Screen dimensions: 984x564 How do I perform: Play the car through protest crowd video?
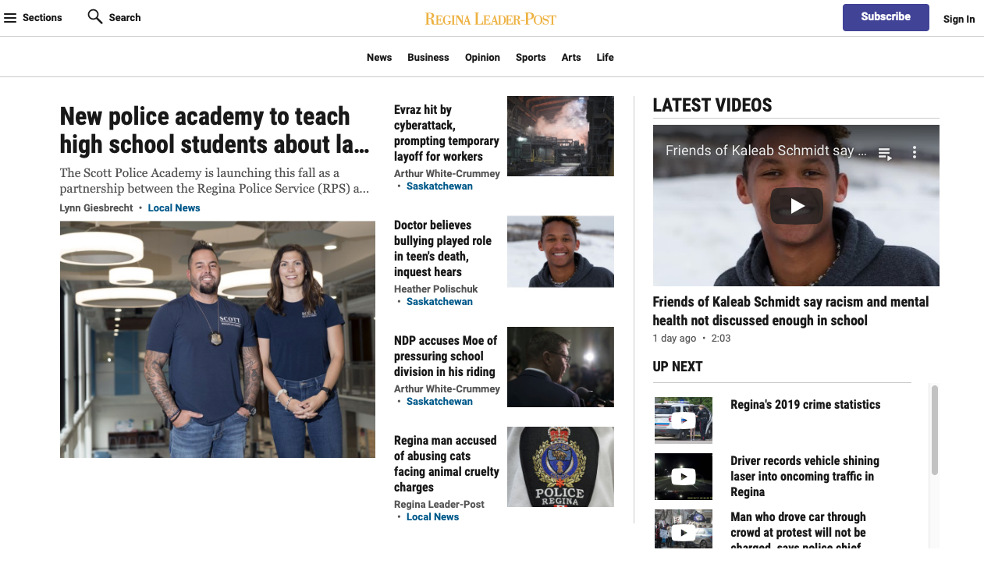683,532
